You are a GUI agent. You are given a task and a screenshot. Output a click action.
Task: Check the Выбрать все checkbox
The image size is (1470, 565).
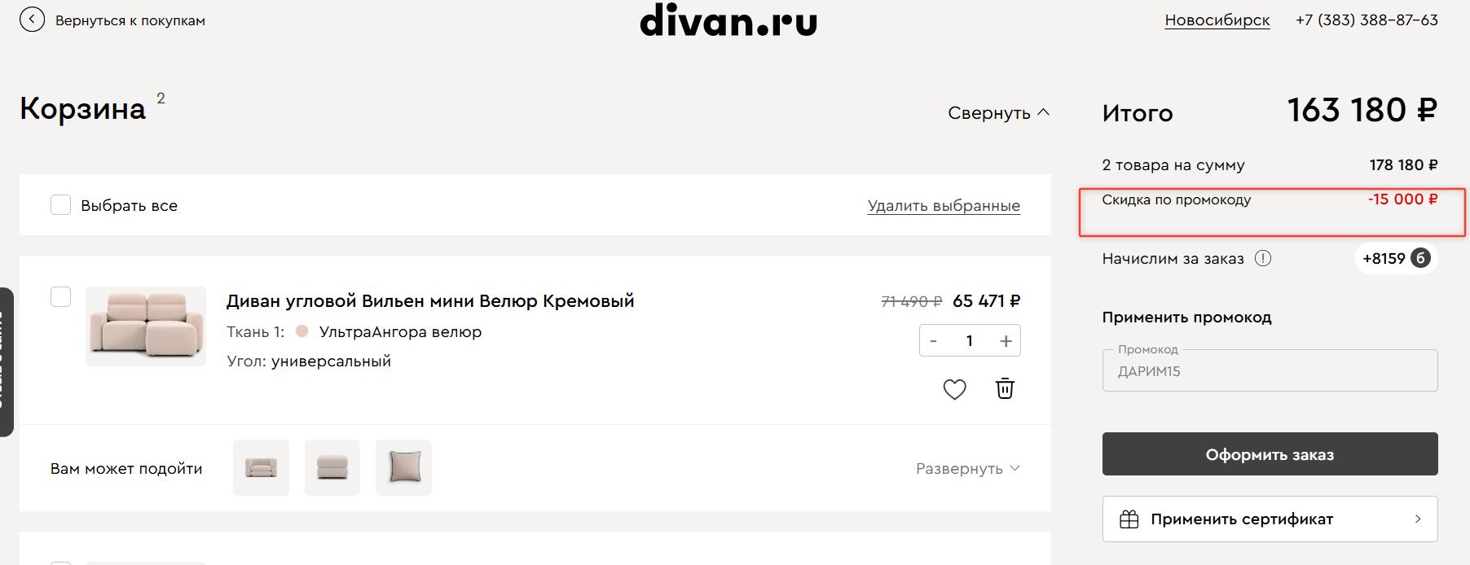coord(61,205)
